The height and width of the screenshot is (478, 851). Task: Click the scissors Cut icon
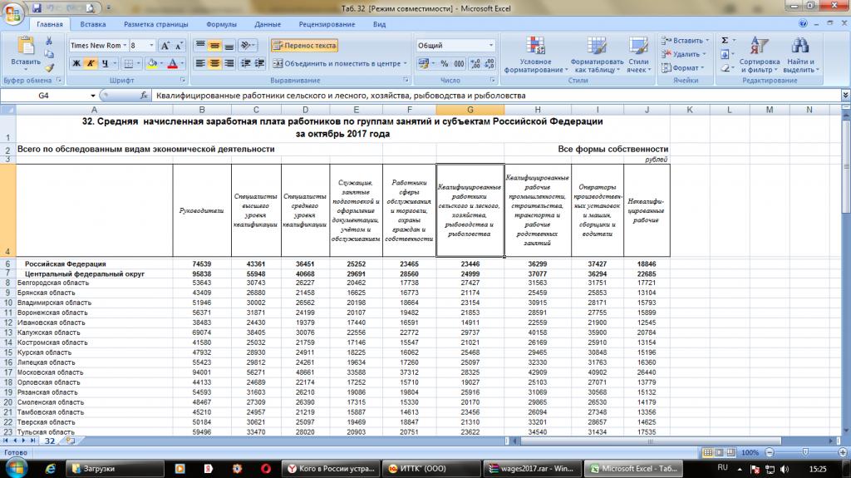tap(50, 42)
